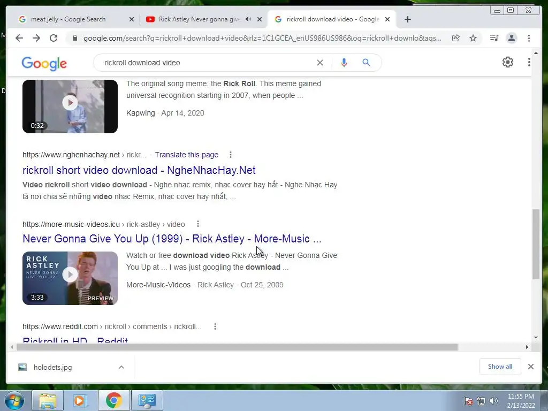Image resolution: width=548 pixels, height=411 pixels.
Task: Click the horizontal scroll left arrow
Action: (x=12, y=347)
